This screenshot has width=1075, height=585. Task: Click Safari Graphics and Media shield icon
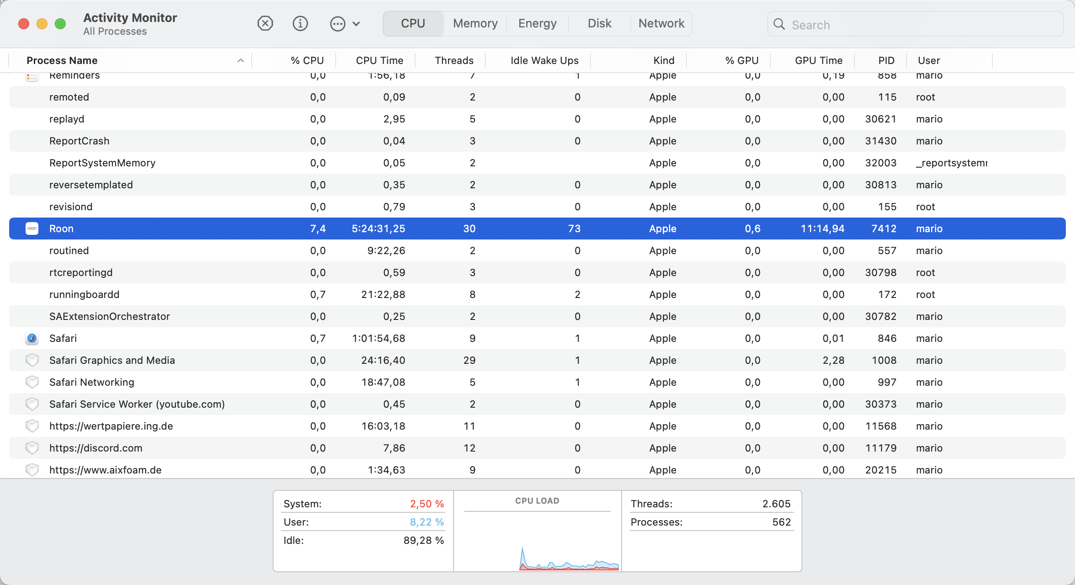pos(32,360)
